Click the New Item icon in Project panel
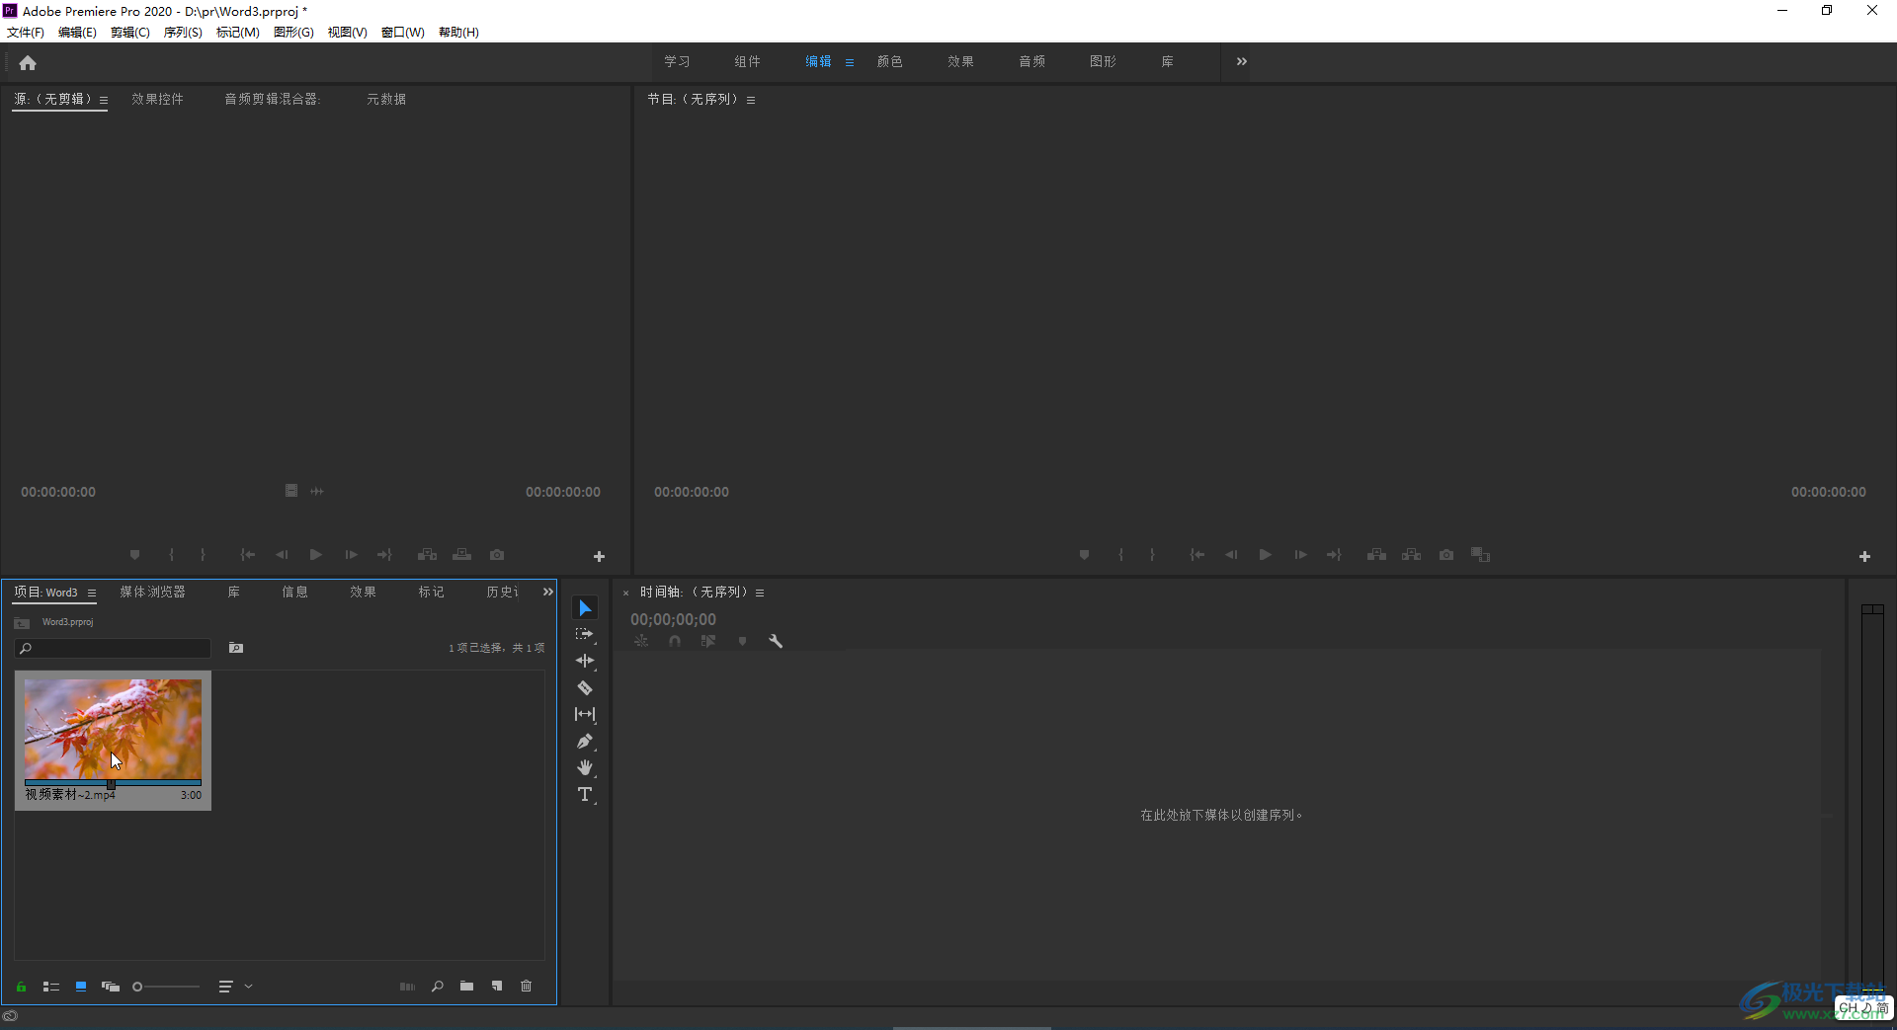The image size is (1897, 1030). (x=496, y=986)
